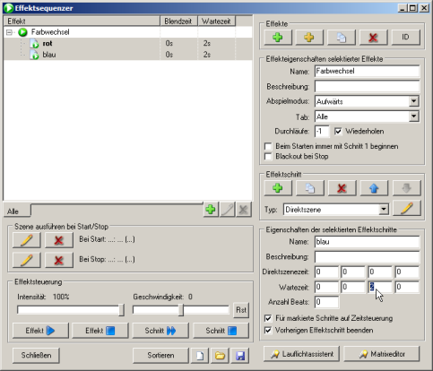Click the Geschwindigkeit slider handle
This screenshot has height=371, width=433.
click(181, 310)
